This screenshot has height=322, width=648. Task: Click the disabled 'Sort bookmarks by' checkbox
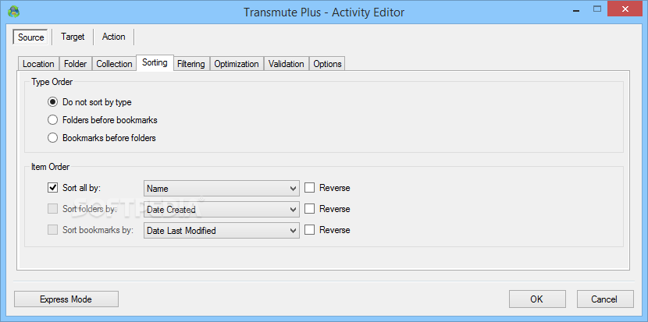click(52, 230)
